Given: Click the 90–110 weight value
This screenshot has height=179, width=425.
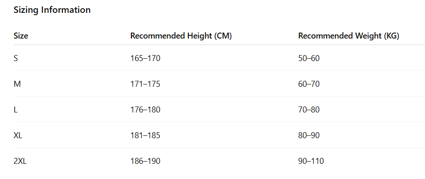Looking at the screenshot, I should pos(311,161).
